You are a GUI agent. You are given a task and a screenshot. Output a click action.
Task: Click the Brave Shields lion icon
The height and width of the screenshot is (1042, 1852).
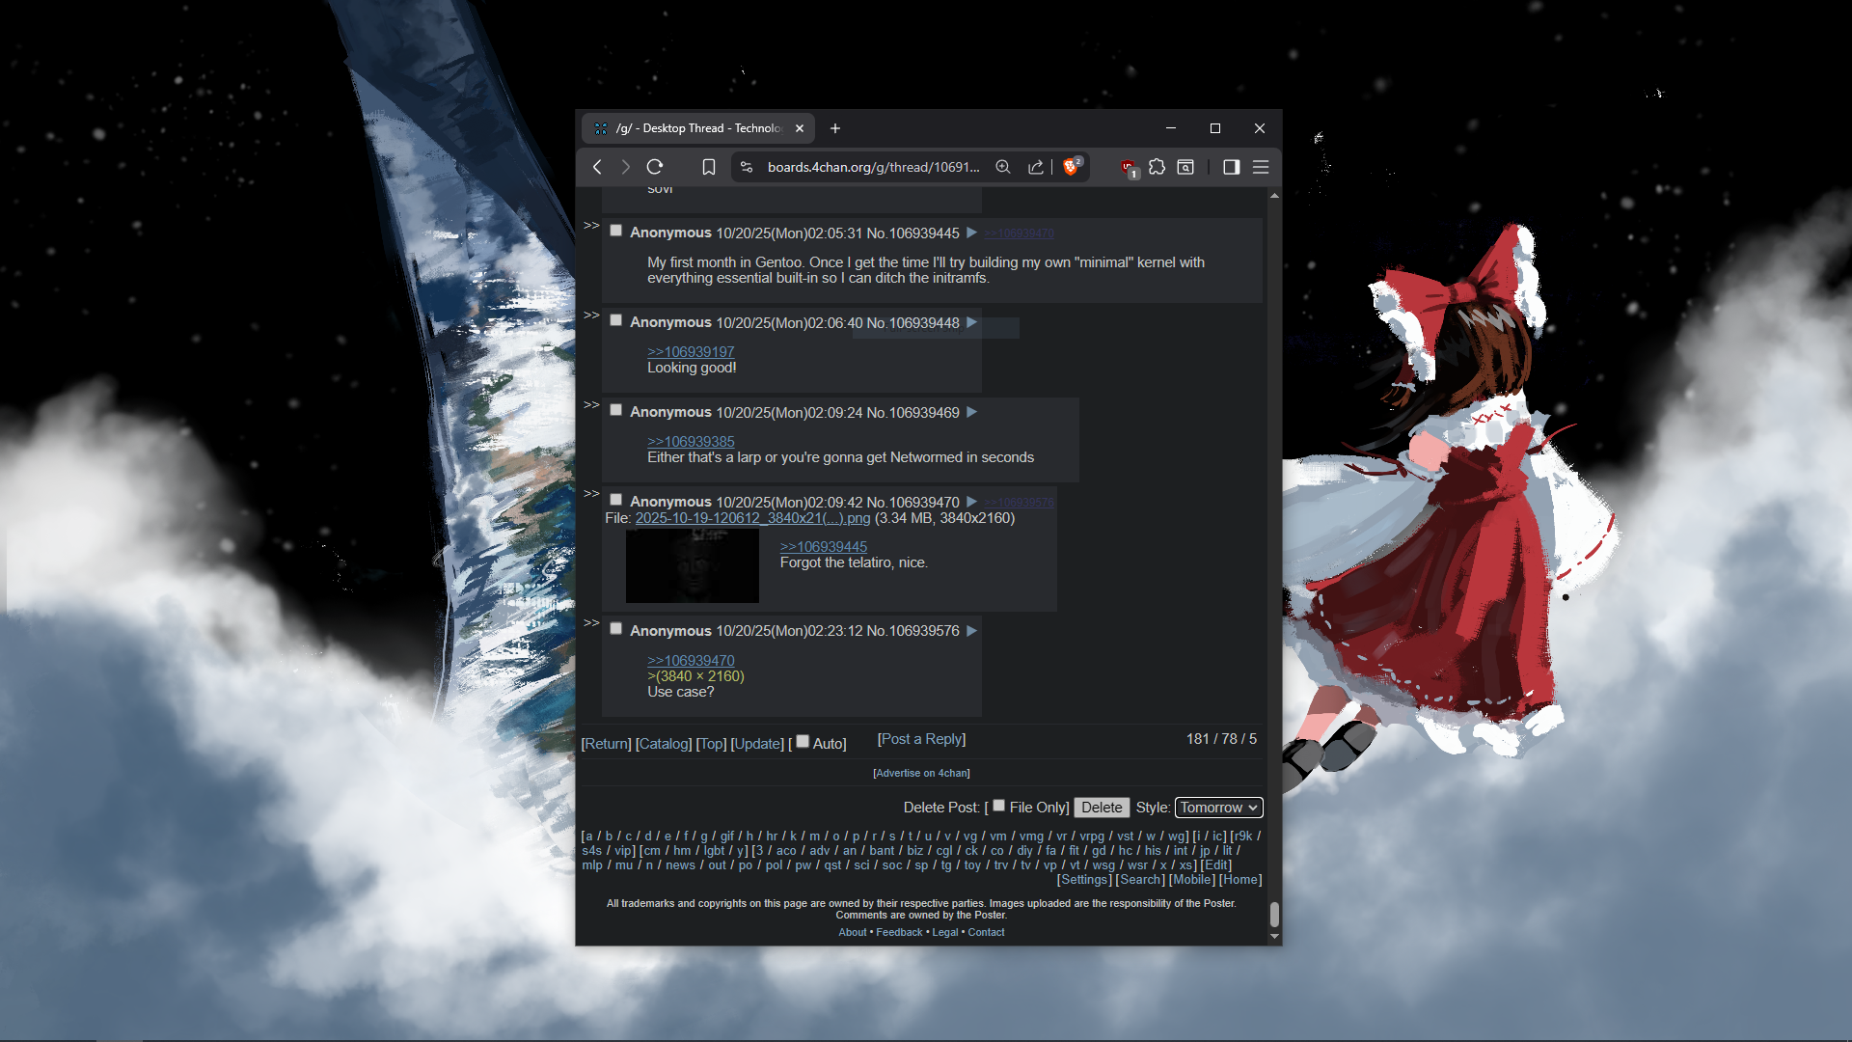(x=1070, y=167)
